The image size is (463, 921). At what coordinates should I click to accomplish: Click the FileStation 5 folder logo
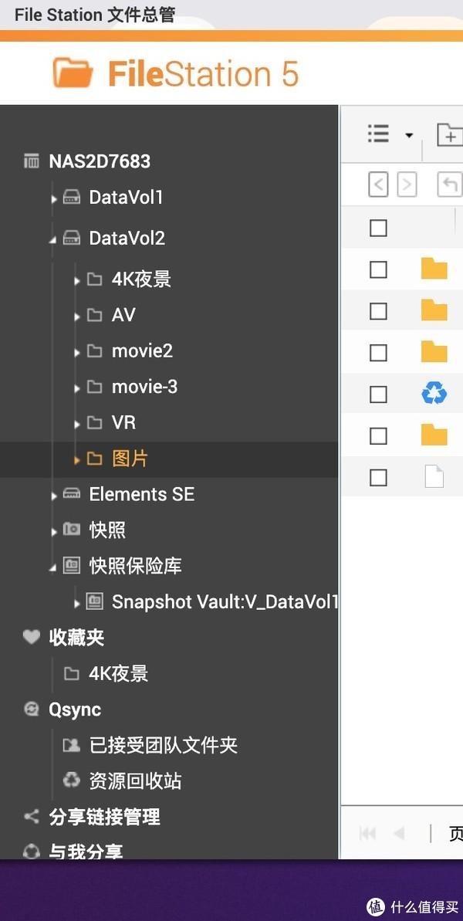[x=73, y=73]
